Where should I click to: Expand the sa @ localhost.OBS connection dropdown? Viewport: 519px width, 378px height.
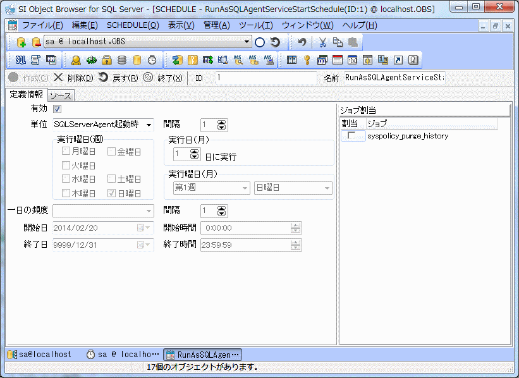(247, 42)
